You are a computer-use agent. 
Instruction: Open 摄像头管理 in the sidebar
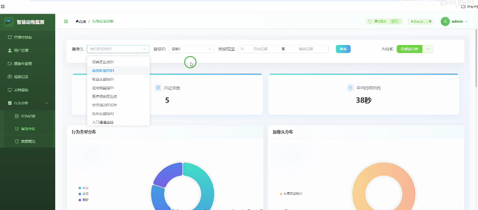[28, 64]
